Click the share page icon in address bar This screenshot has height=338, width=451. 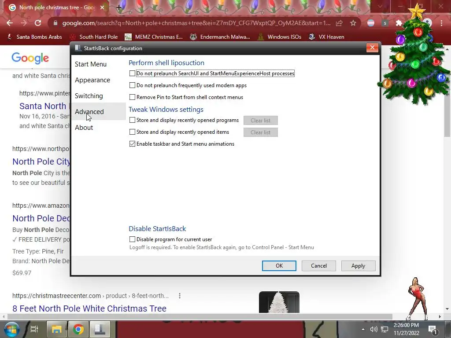pyautogui.click(x=339, y=23)
